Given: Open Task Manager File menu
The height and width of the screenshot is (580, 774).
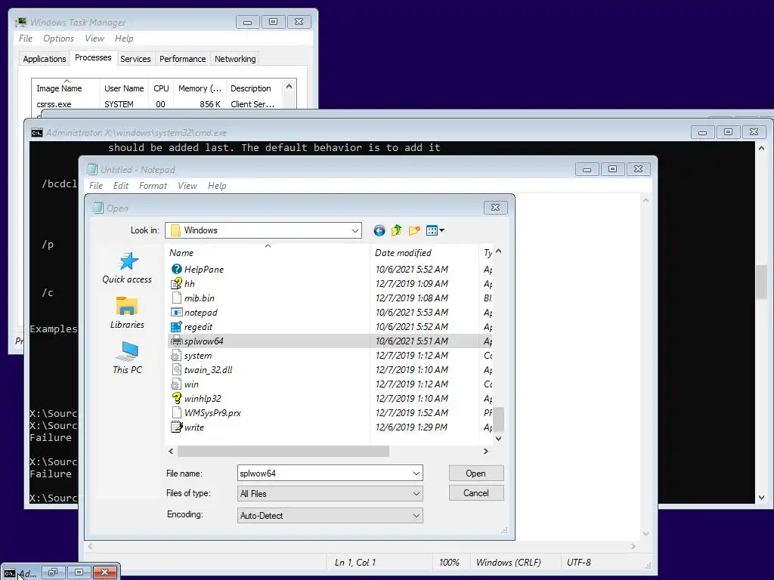Looking at the screenshot, I should (x=26, y=39).
